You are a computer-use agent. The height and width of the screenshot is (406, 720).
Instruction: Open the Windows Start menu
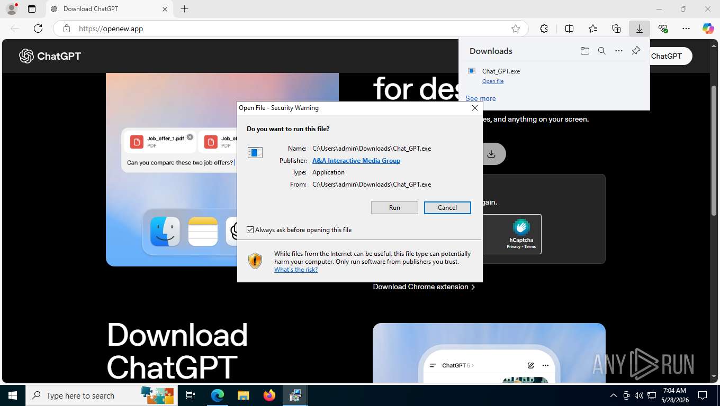12,395
